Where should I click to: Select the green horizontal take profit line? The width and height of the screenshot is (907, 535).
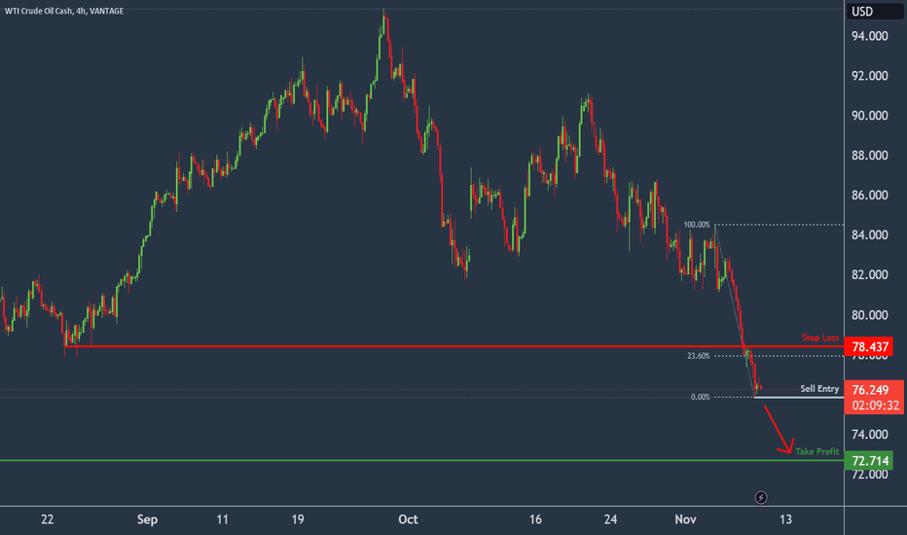[422, 460]
